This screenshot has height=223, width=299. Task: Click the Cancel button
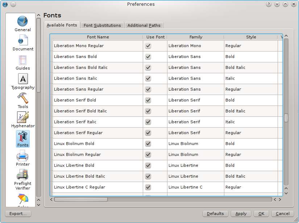click(x=282, y=214)
